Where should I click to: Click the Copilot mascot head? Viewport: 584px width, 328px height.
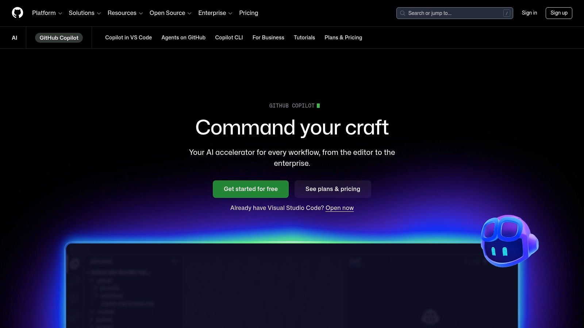point(510,241)
